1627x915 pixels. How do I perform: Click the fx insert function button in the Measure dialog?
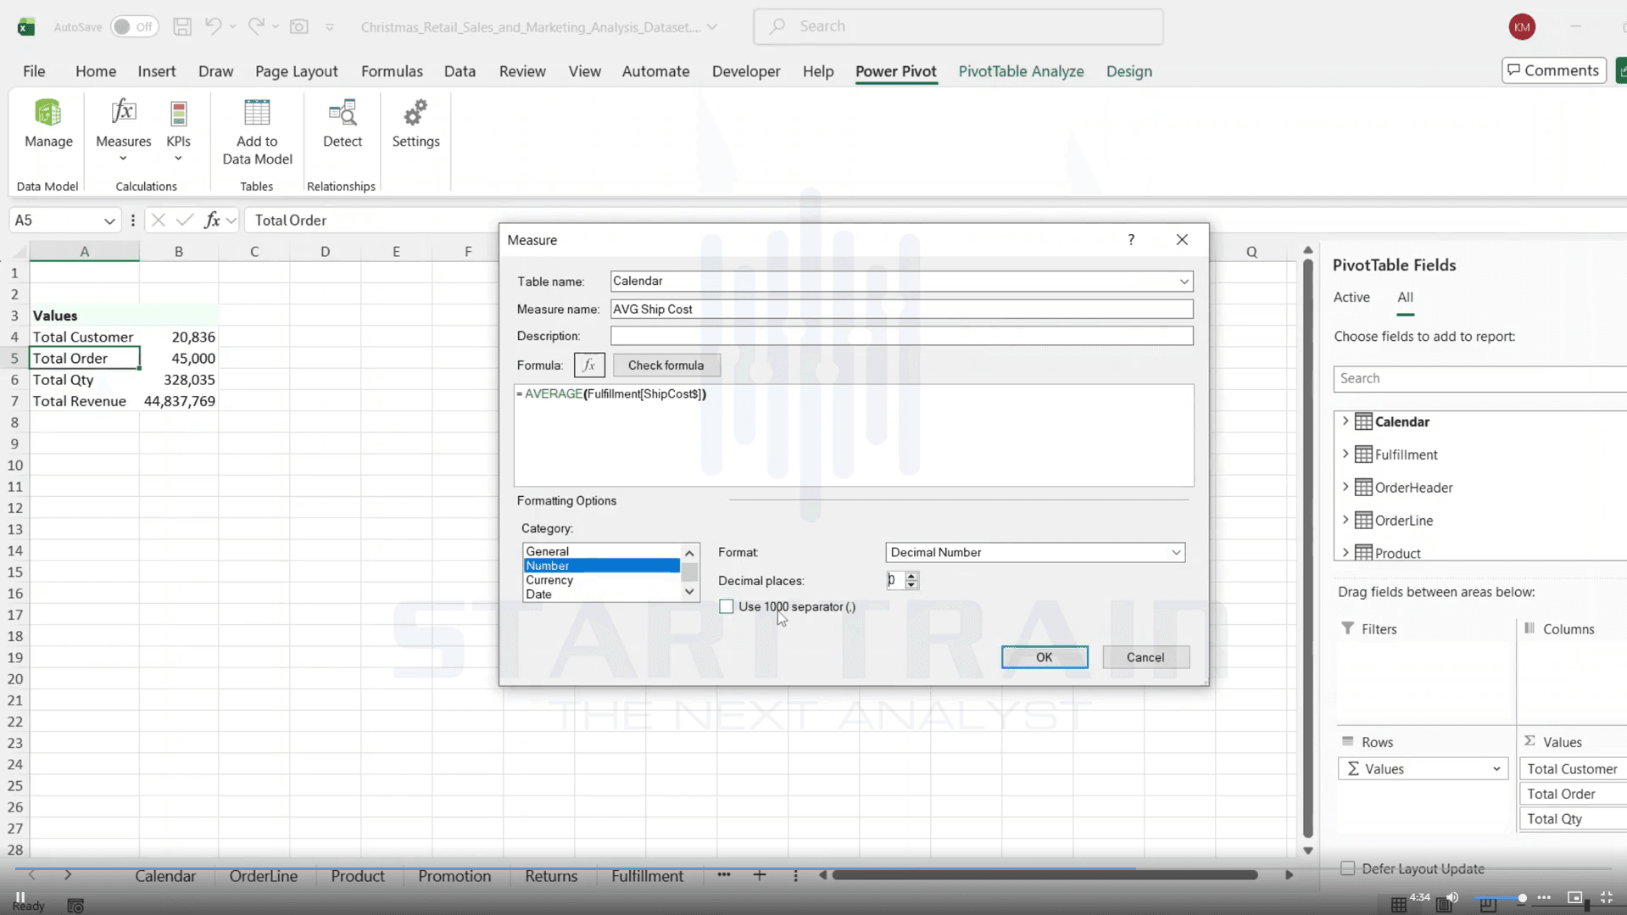pos(589,365)
